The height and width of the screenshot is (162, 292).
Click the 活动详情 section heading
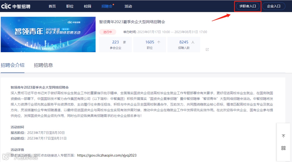(17, 150)
